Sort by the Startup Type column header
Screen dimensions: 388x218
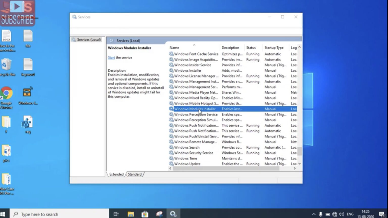[274, 48]
